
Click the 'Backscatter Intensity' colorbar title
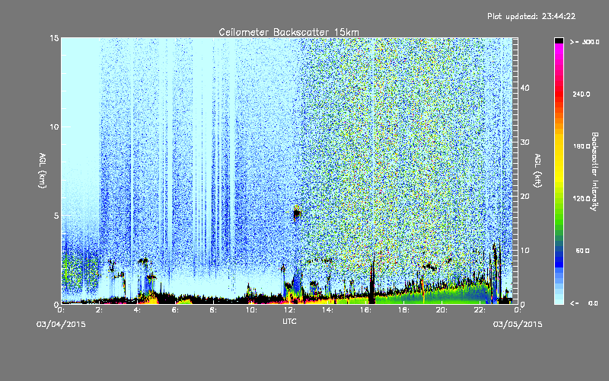595,171
